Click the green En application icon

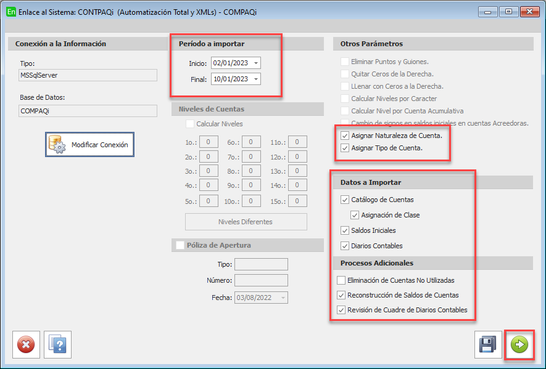(11, 12)
